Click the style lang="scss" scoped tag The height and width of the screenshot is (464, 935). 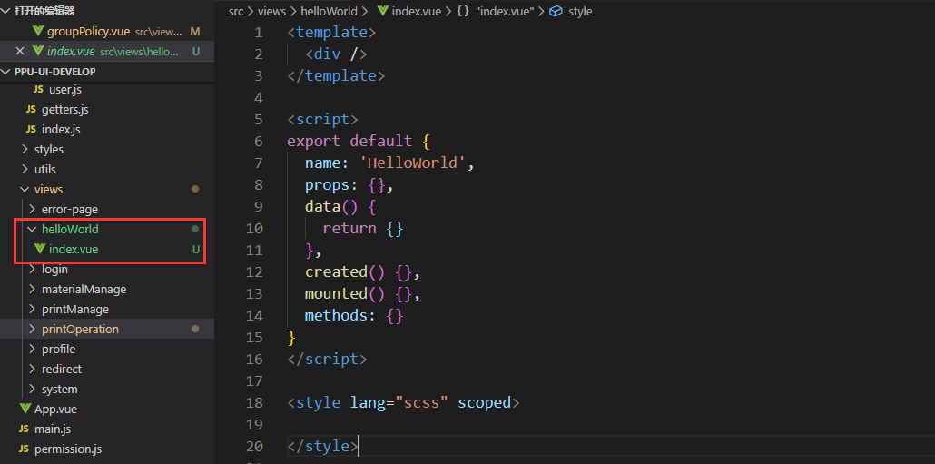(x=404, y=402)
